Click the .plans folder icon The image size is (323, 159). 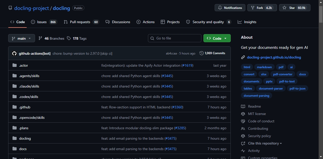click(x=15, y=128)
